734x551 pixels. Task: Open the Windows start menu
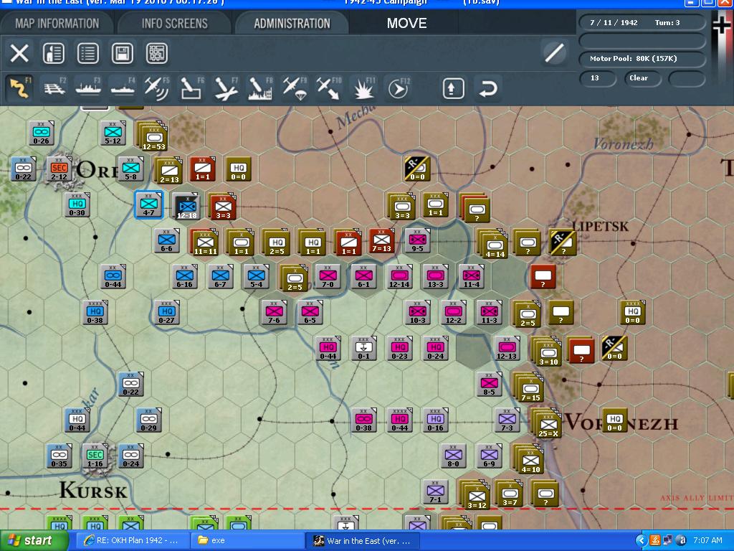34,541
